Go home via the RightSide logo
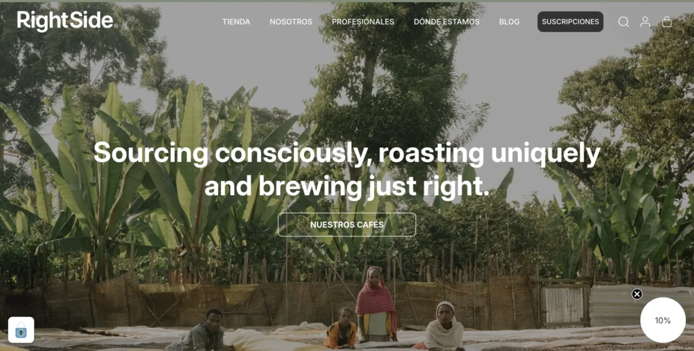Image resolution: width=694 pixels, height=351 pixels. (x=67, y=21)
